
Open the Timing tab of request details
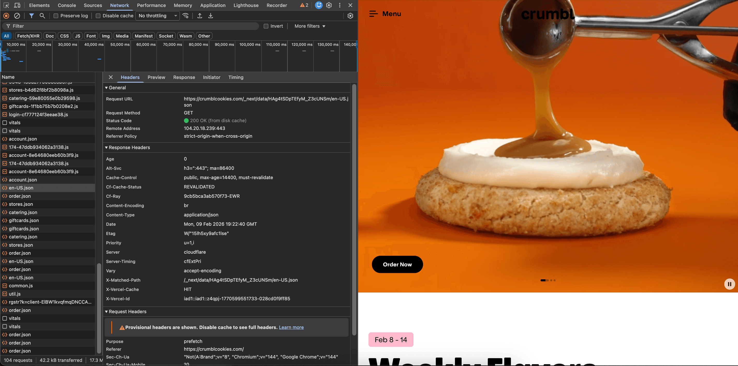(x=235, y=77)
